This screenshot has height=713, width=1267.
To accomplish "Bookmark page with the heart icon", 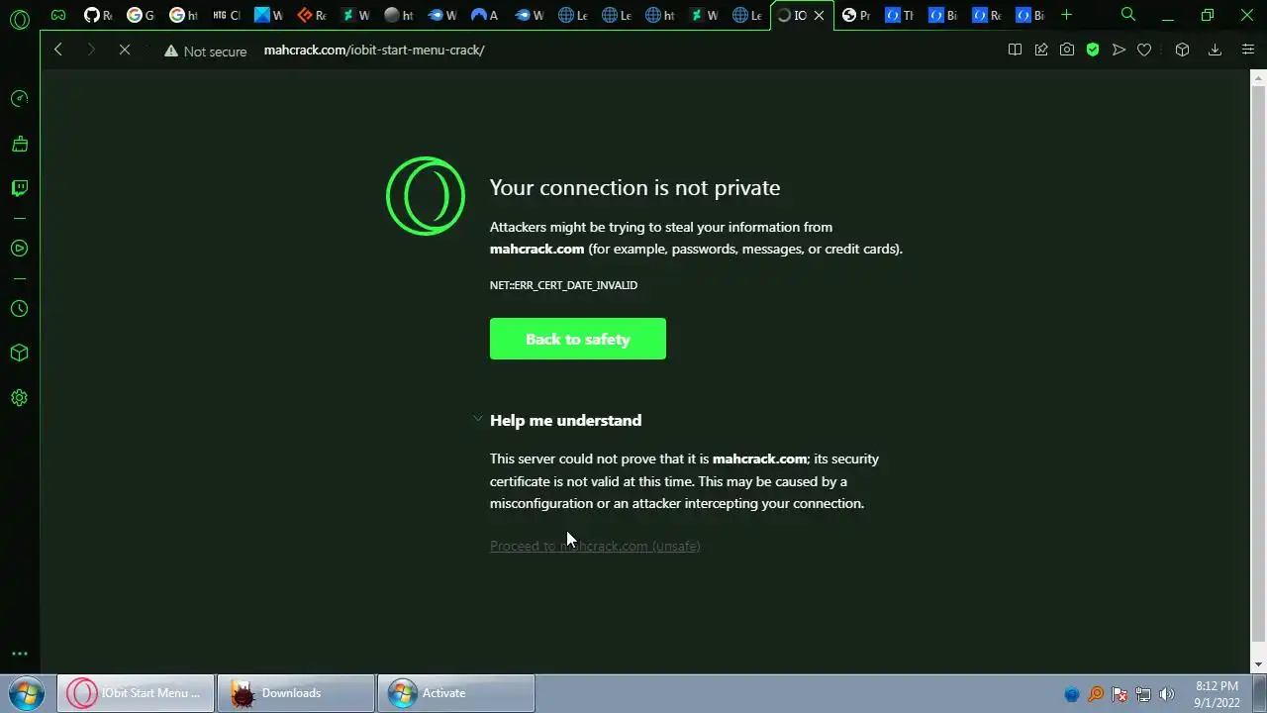I will 1144,50.
